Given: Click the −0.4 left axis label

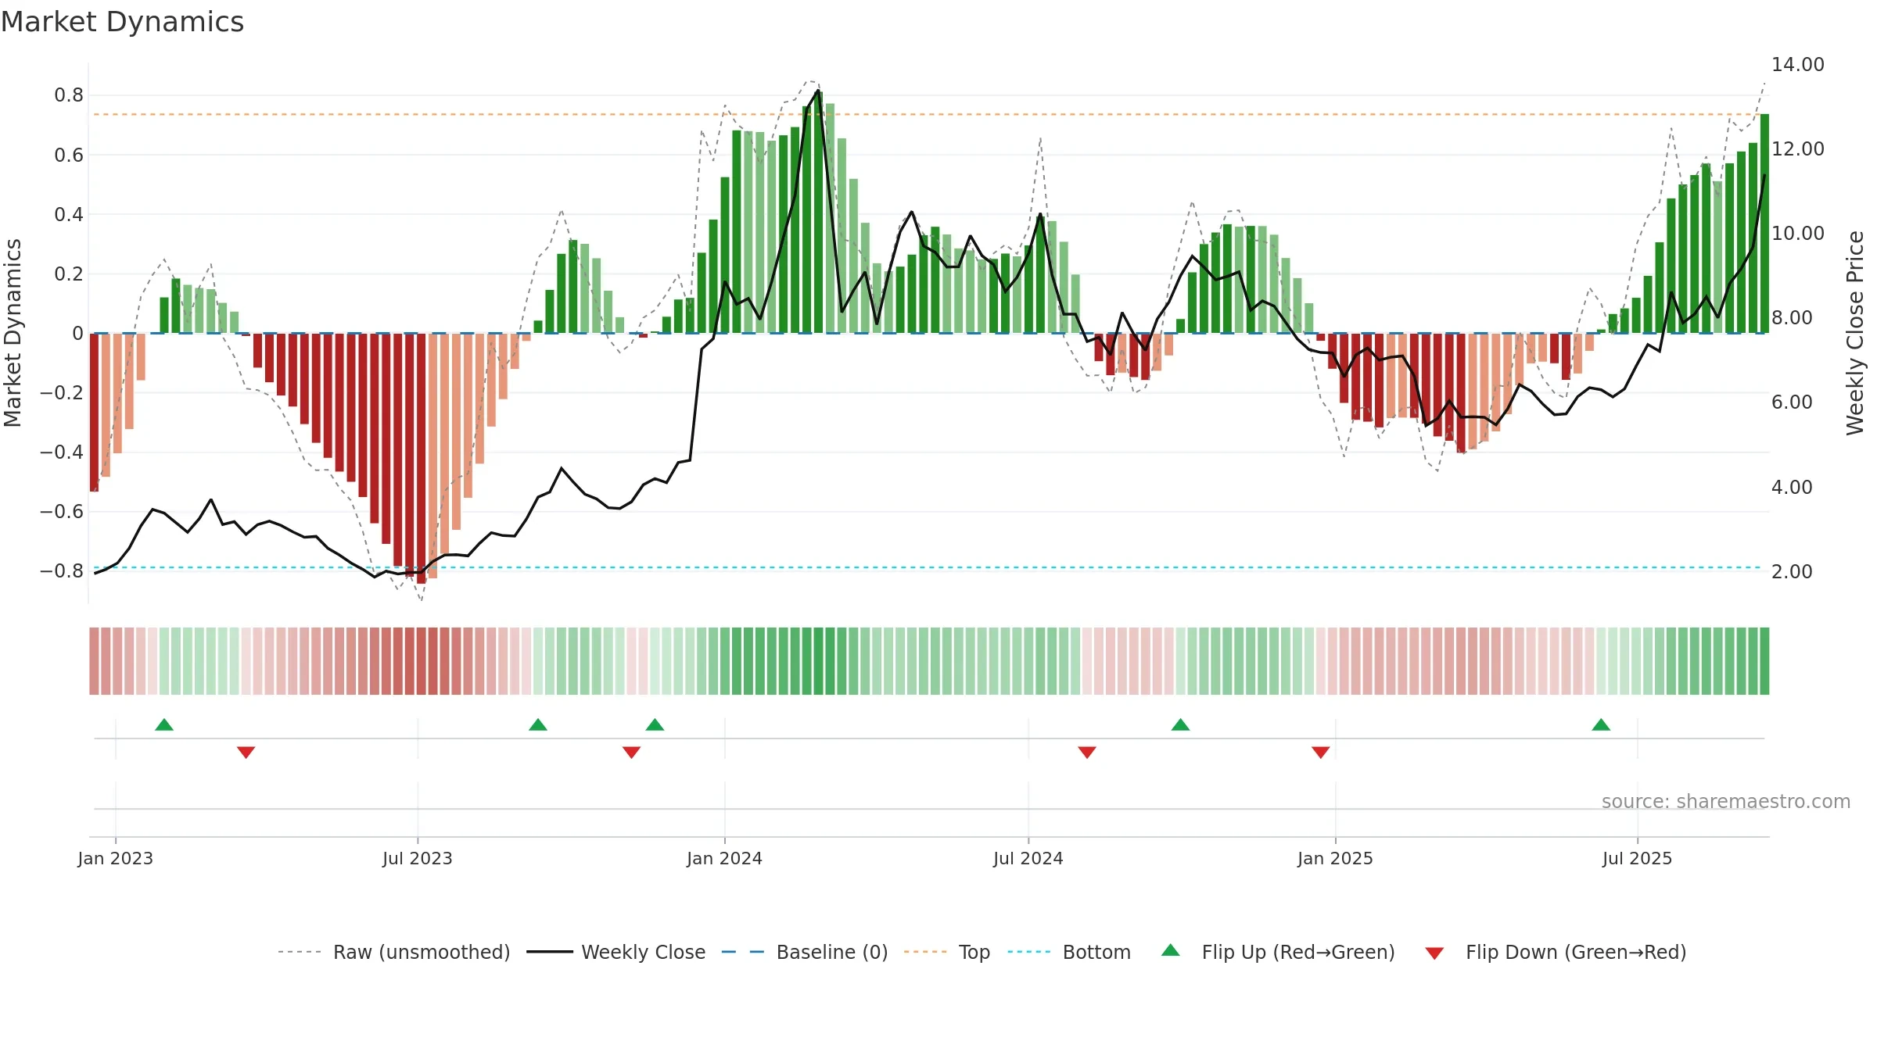Looking at the screenshot, I should pos(62,452).
